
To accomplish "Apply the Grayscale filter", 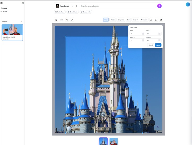I will pos(121,20).
